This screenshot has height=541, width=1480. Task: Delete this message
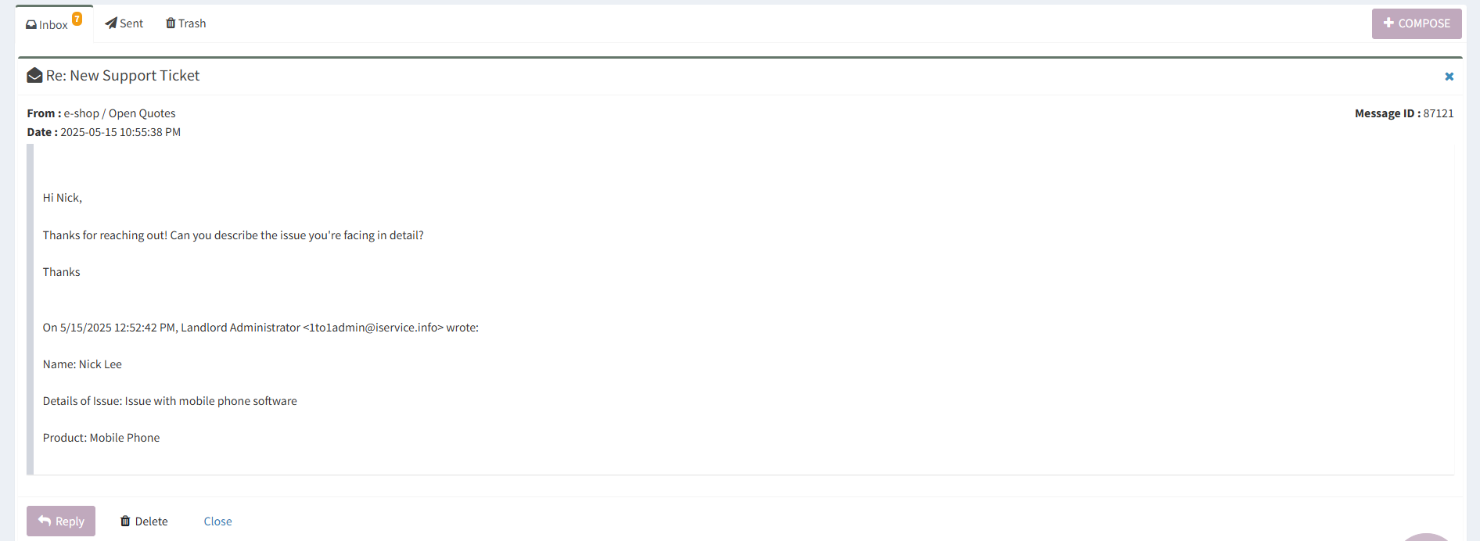pyautogui.click(x=144, y=521)
